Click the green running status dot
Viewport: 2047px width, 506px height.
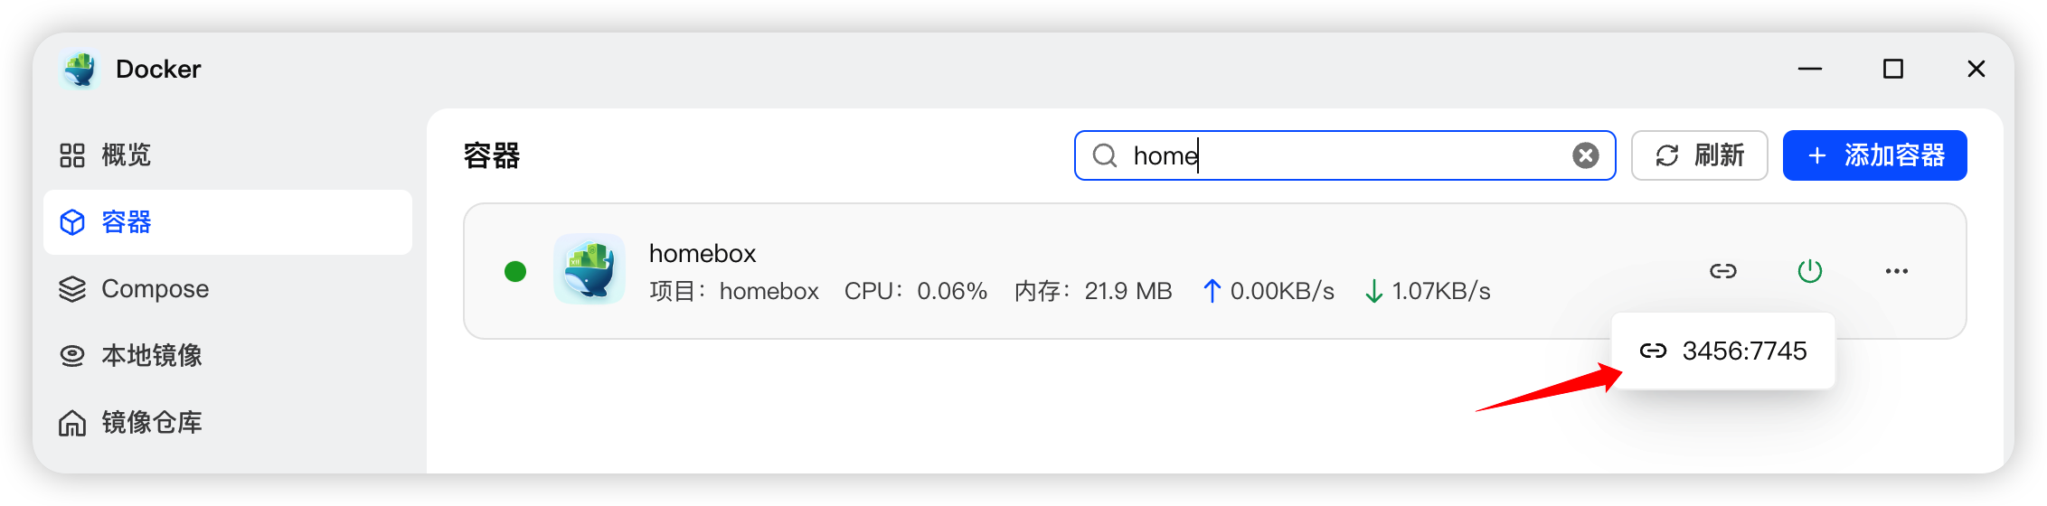pyautogui.click(x=515, y=271)
